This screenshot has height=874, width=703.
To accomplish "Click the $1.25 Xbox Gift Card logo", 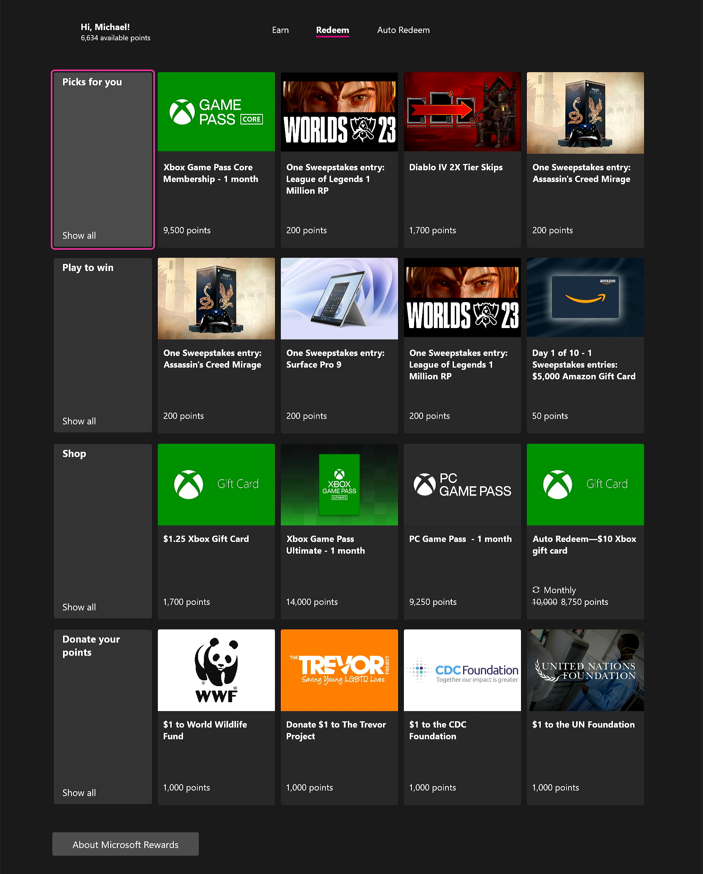I will [x=216, y=484].
